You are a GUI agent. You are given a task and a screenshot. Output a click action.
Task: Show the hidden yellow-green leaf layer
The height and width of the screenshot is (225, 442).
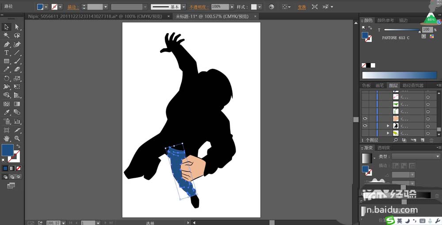click(x=365, y=133)
